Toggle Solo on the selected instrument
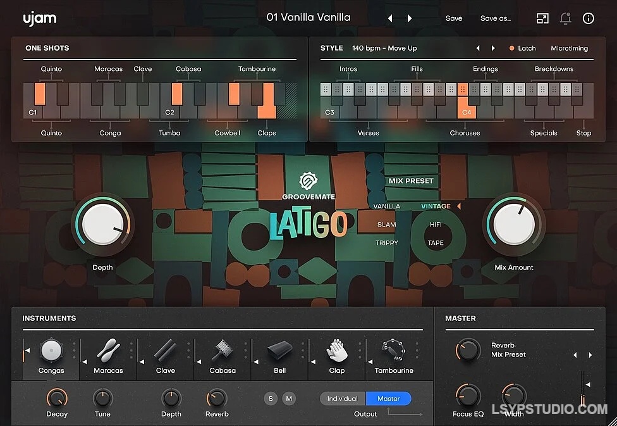Screen dimensions: 617x426 (271, 399)
